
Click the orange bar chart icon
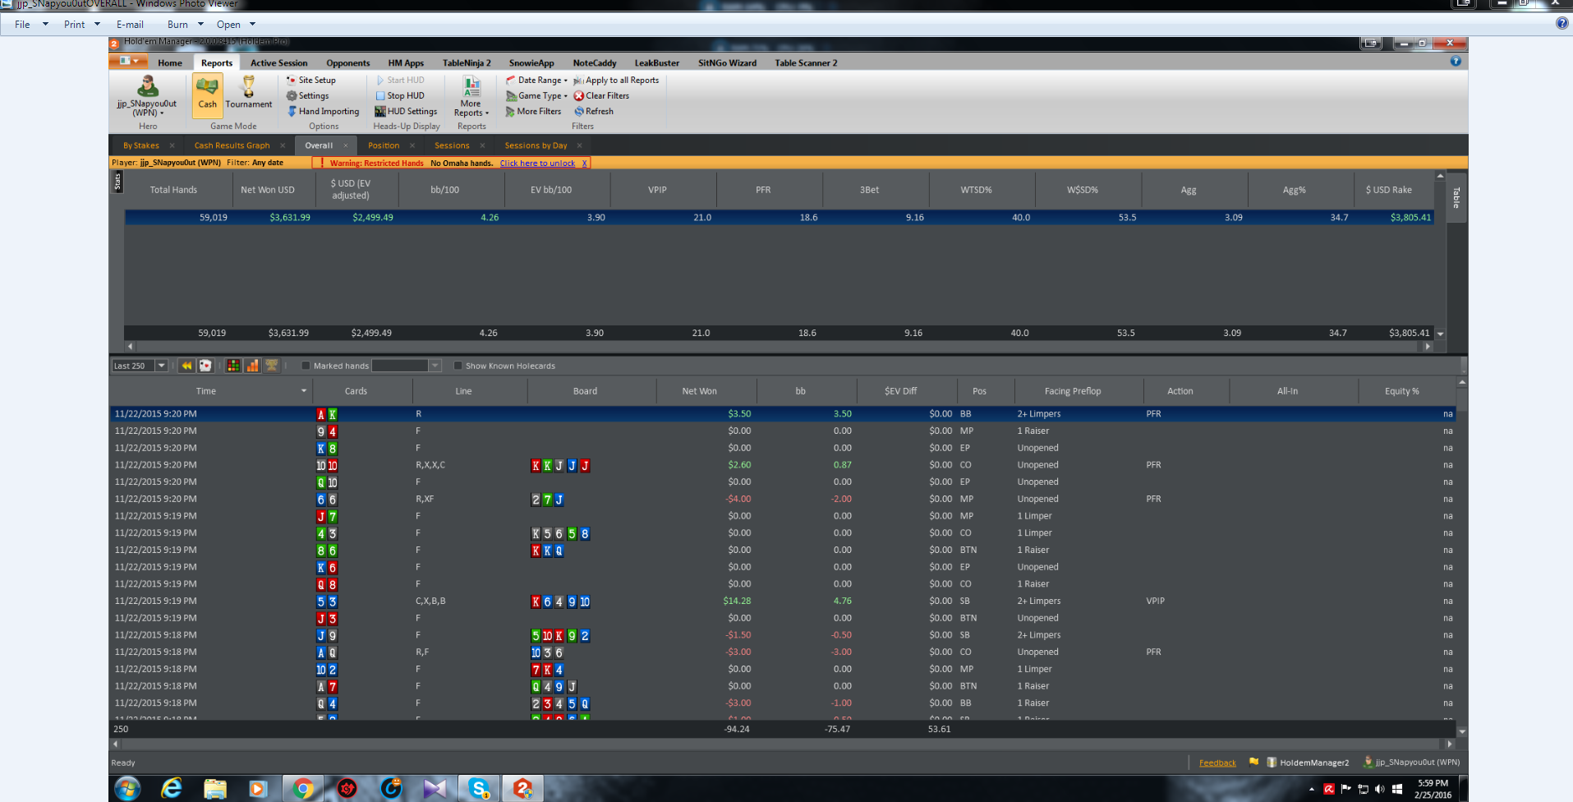(252, 366)
